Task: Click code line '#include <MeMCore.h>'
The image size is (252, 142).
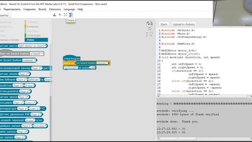Action: click(x=178, y=44)
